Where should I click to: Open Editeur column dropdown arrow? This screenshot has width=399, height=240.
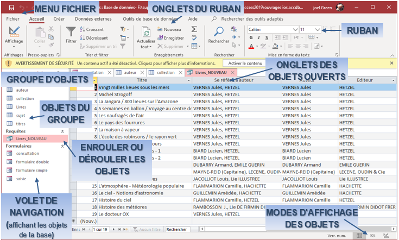coord(393,80)
